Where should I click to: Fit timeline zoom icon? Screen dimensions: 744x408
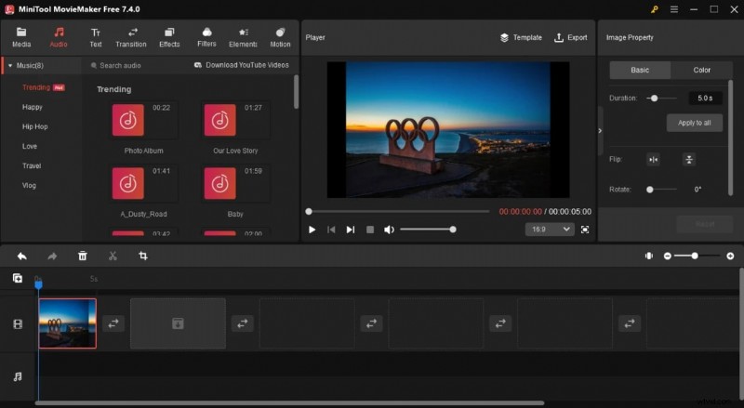(648, 256)
